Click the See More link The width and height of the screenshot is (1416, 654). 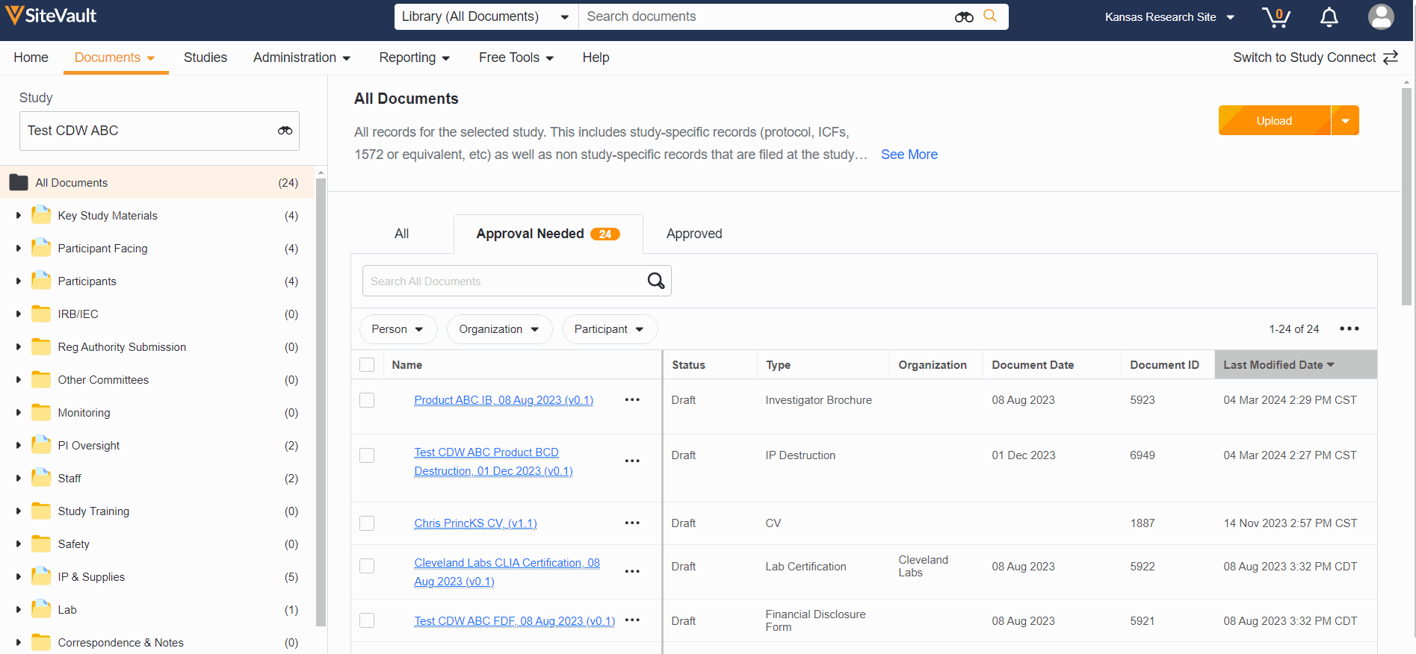pos(909,155)
